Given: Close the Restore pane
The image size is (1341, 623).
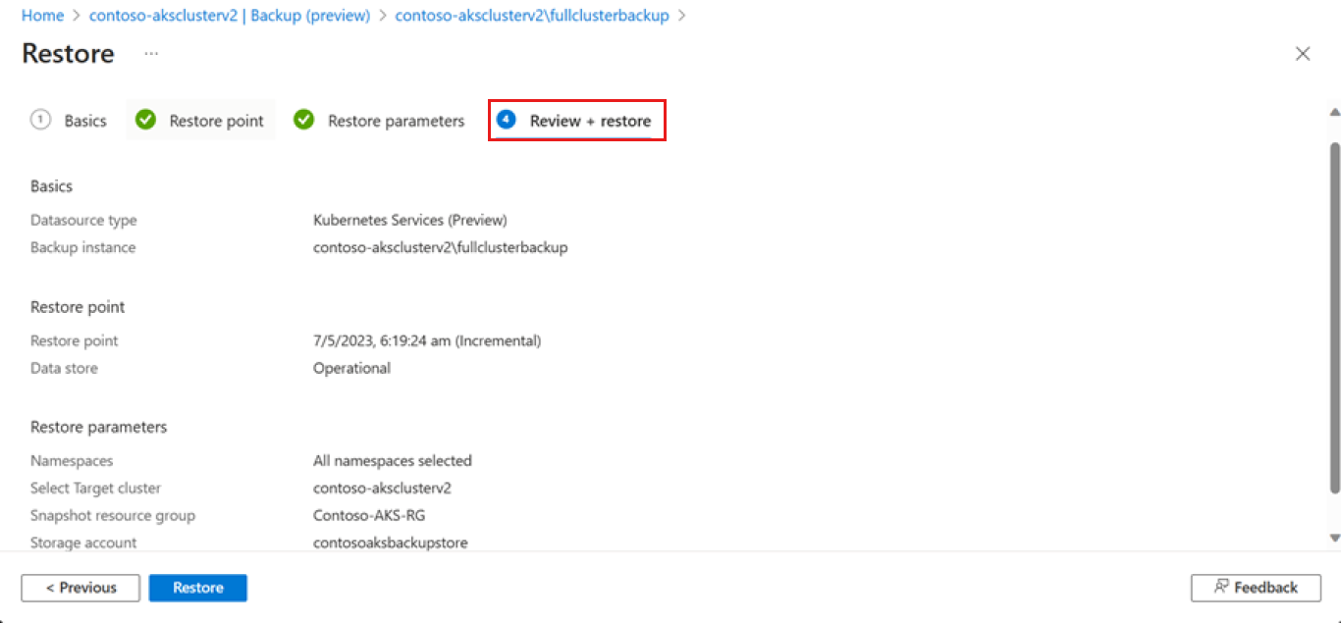Looking at the screenshot, I should point(1303,53).
